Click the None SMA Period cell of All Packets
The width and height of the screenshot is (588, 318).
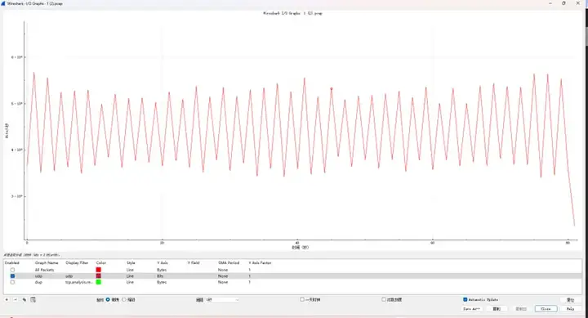pyautogui.click(x=223, y=270)
